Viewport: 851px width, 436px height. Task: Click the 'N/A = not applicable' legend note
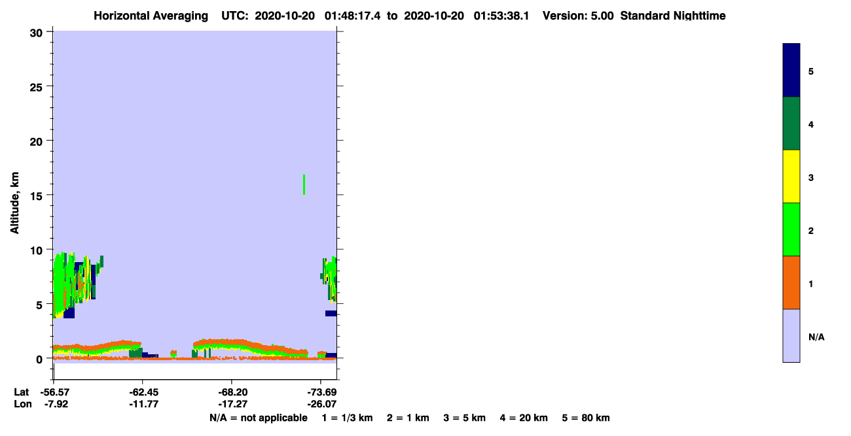(258, 418)
